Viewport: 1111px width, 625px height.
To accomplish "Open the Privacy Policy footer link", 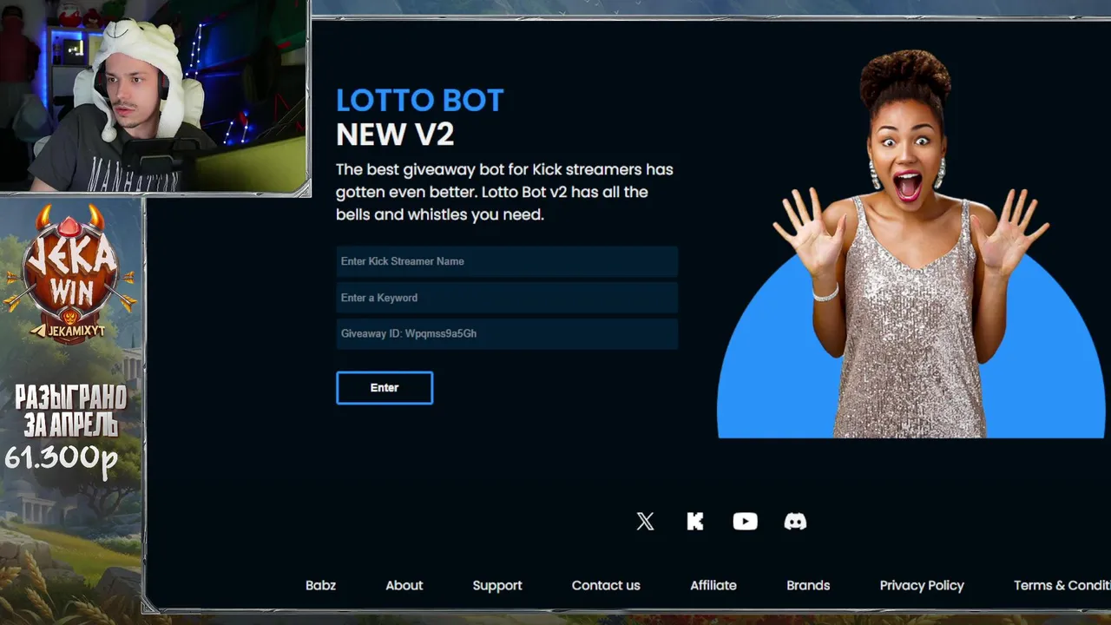I will click(922, 585).
